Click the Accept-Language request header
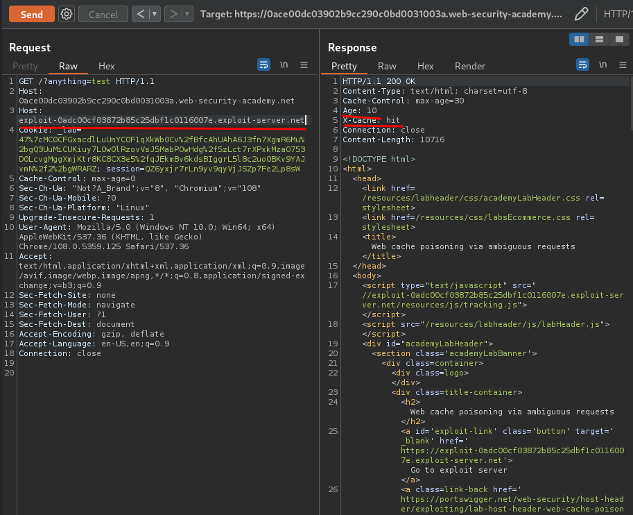Image resolution: width=633 pixels, height=515 pixels. click(x=94, y=344)
